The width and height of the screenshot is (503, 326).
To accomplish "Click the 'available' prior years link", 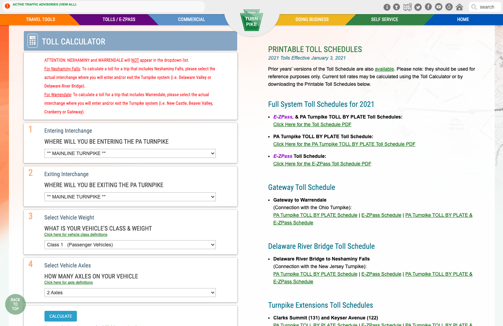I will (x=384, y=69).
